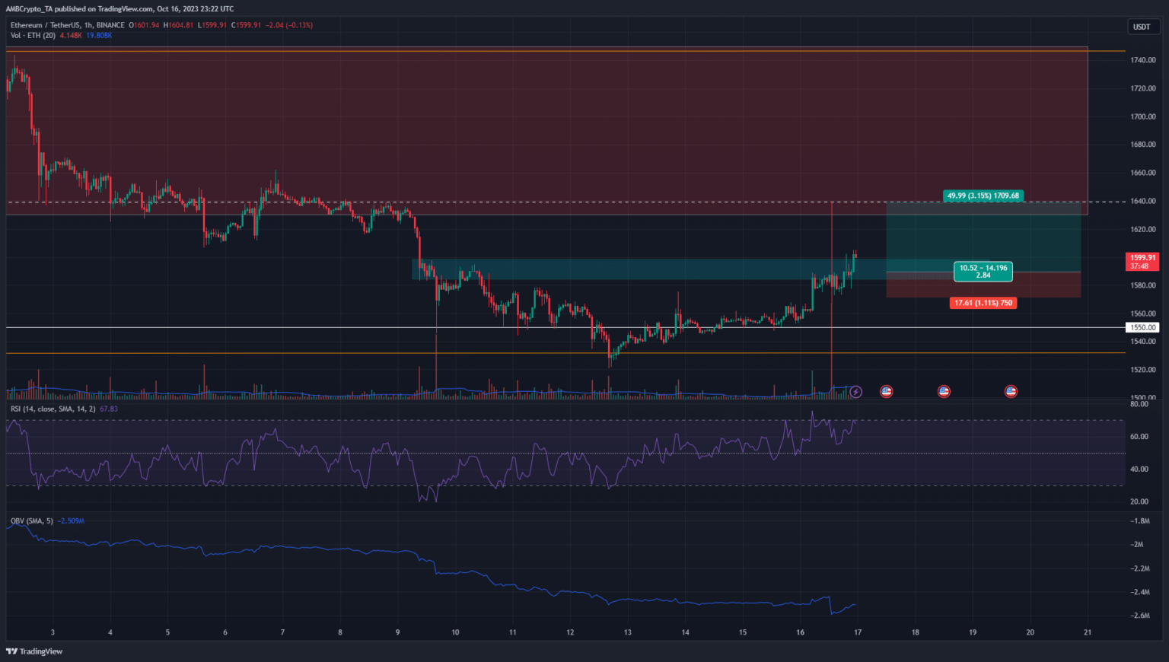
Task: Click the purple lightning bolt event icon
Action: [x=855, y=391]
